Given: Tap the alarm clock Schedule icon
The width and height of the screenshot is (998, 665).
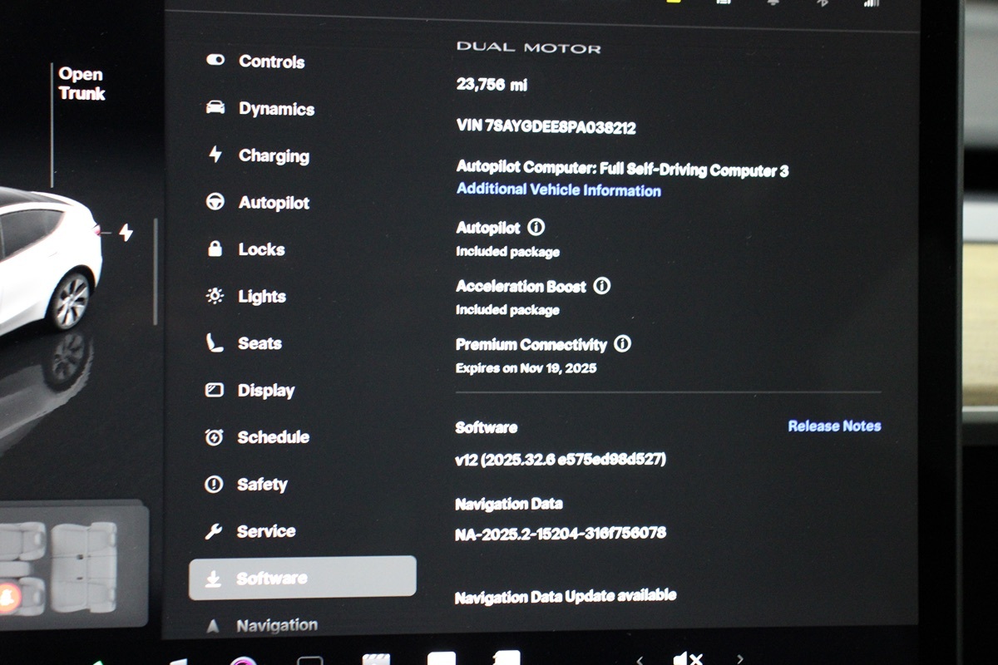Looking at the screenshot, I should (214, 437).
